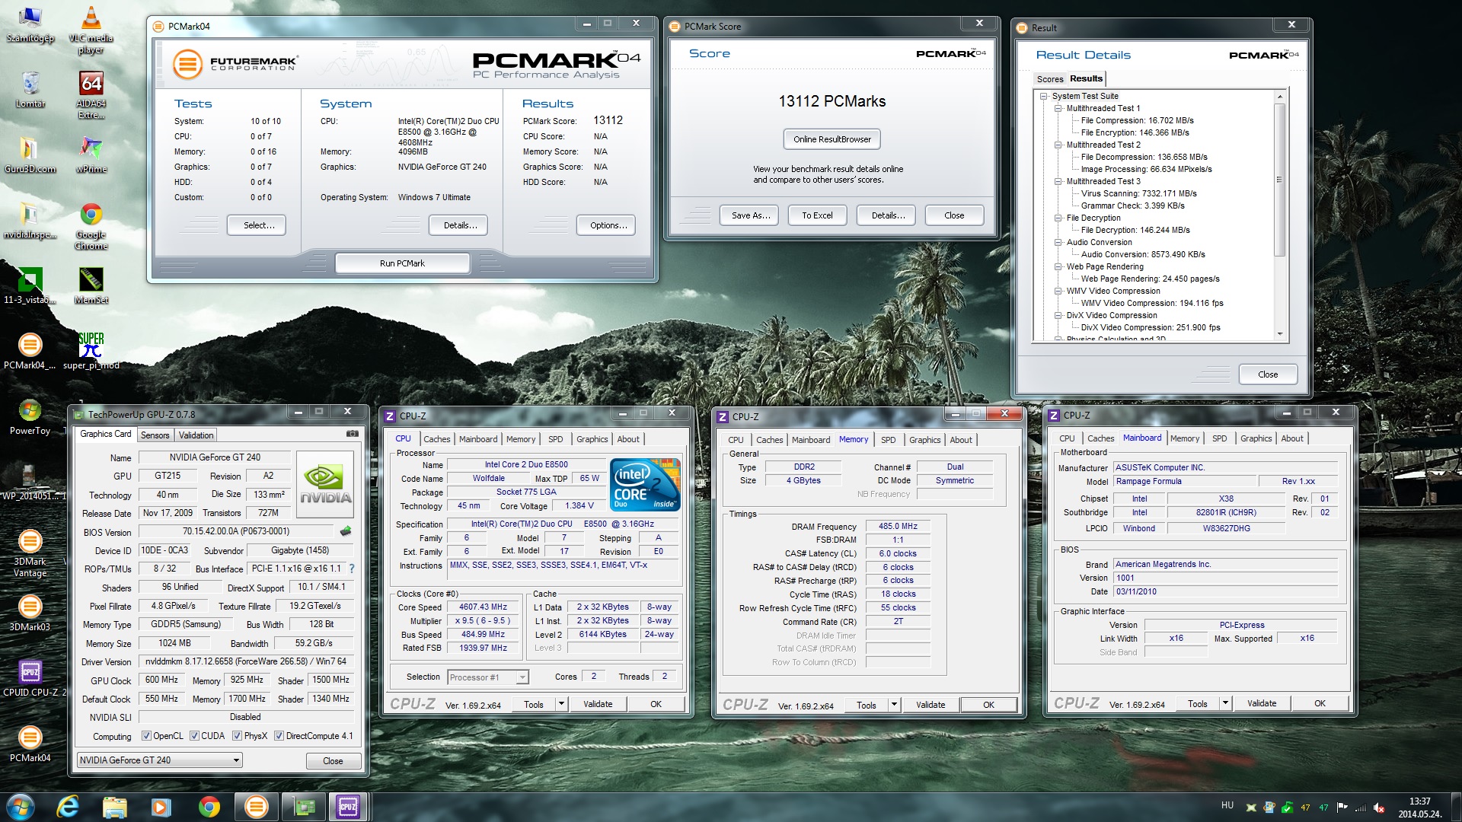Open Graphics tab in Mainboard tab window

tap(1256, 438)
